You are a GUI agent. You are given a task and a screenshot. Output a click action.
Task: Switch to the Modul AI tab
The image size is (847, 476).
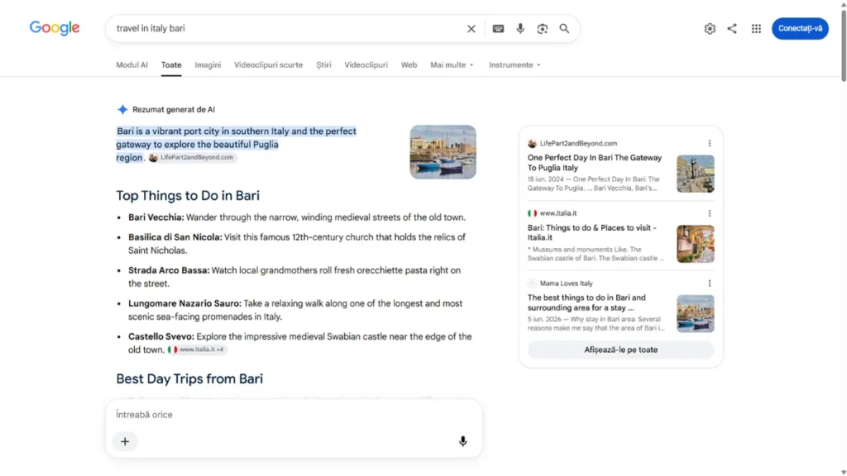coord(132,64)
